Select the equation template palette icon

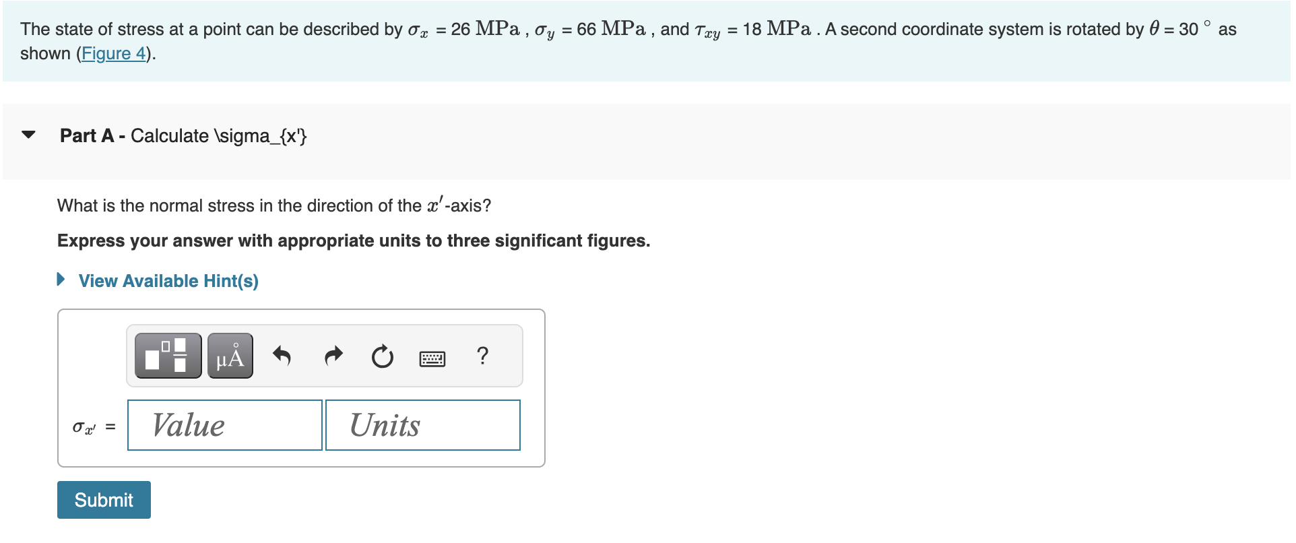click(167, 355)
